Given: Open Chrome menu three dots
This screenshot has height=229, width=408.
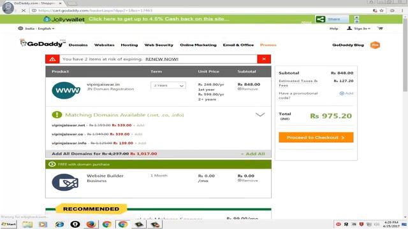Looking at the screenshot, I should click(x=402, y=11).
